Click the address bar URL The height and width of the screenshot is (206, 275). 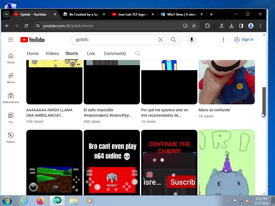(x=68, y=26)
